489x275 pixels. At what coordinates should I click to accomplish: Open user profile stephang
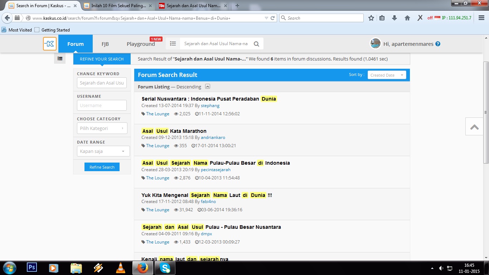(x=210, y=106)
